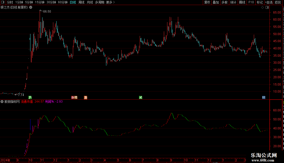Click the 流通市值: 244.57 readout
The image size is (284, 163).
[32, 102]
